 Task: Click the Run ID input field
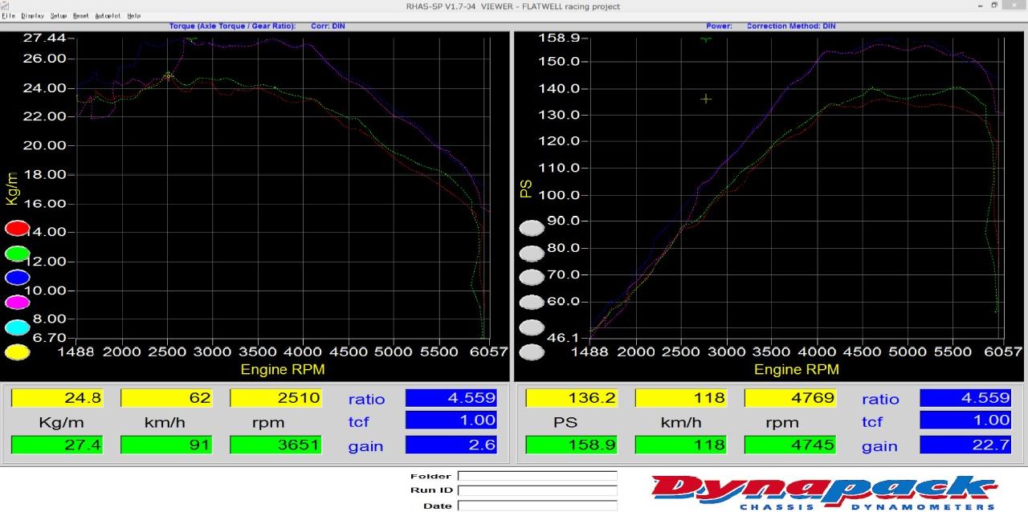537,490
